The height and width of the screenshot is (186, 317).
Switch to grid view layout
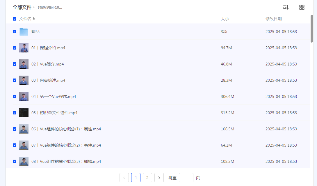coord(302,7)
